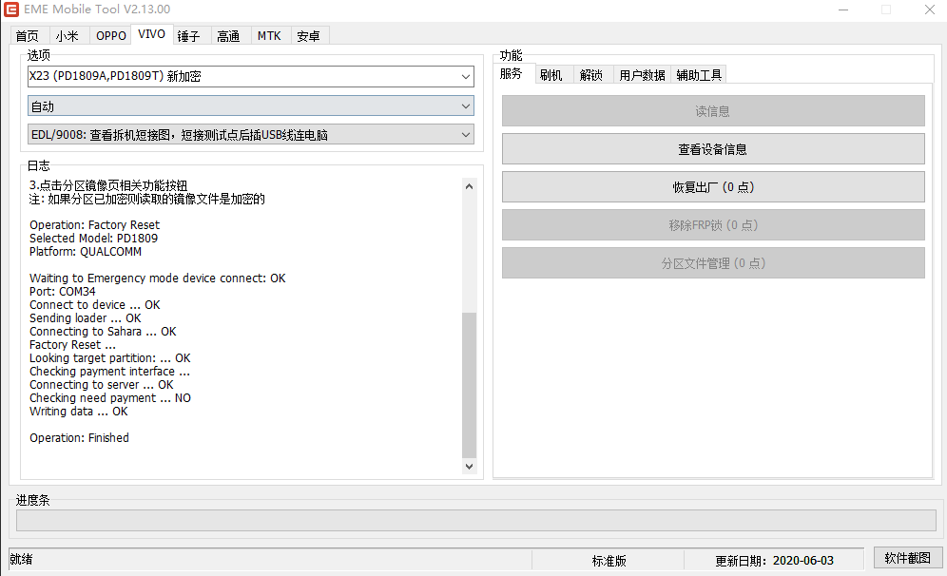This screenshot has width=947, height=576.
Task: Click the log scrollbar down arrow
Action: coord(470,466)
